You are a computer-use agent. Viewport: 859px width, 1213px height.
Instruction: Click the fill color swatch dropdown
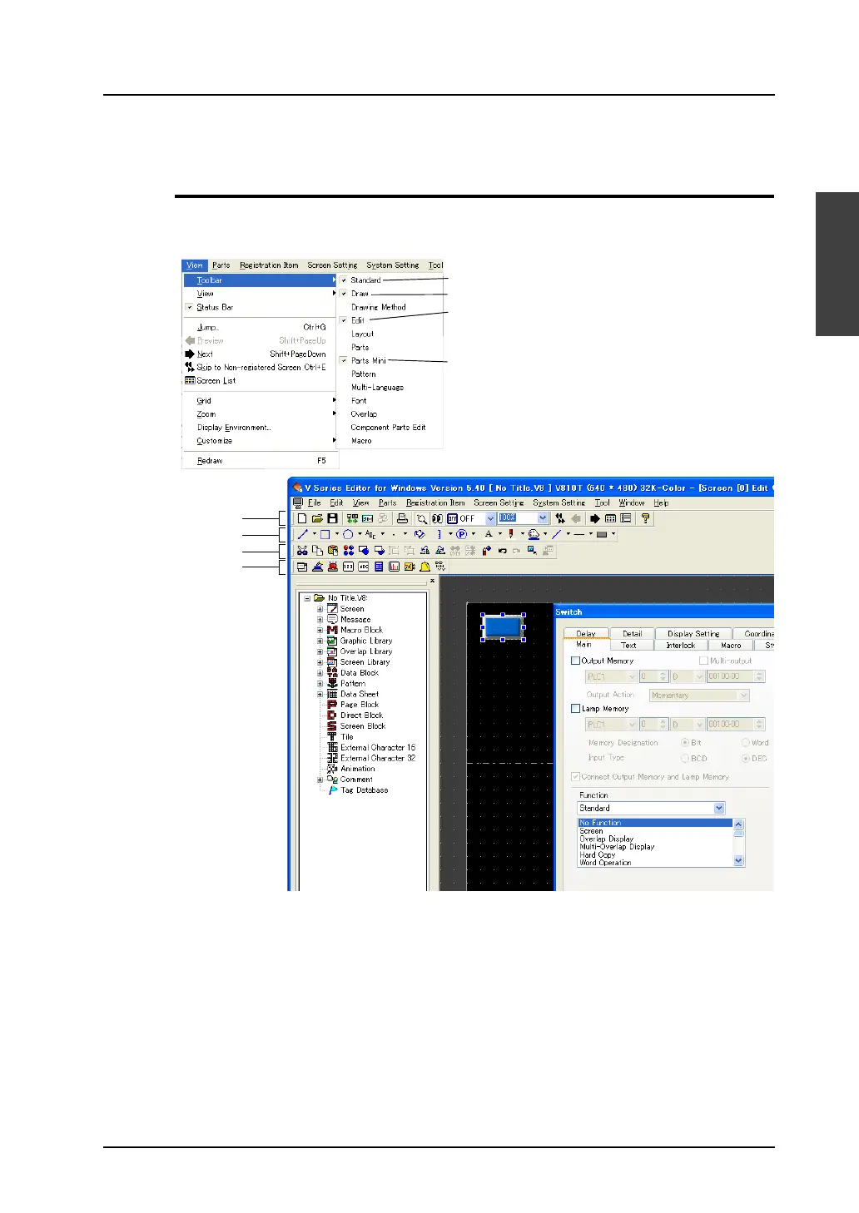[x=613, y=534]
